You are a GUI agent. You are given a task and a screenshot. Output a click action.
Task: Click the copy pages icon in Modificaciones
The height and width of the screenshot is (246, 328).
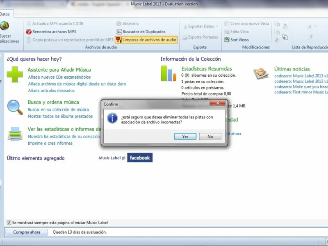[x=285, y=37]
